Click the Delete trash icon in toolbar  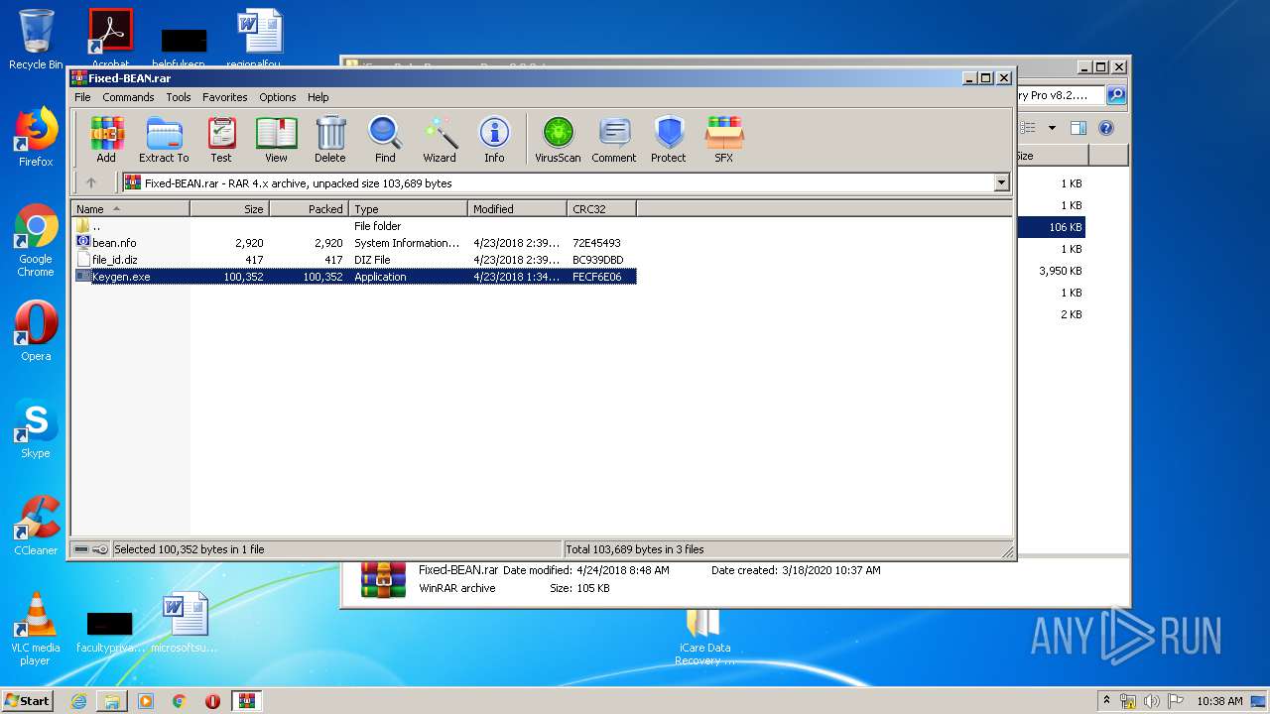click(330, 139)
